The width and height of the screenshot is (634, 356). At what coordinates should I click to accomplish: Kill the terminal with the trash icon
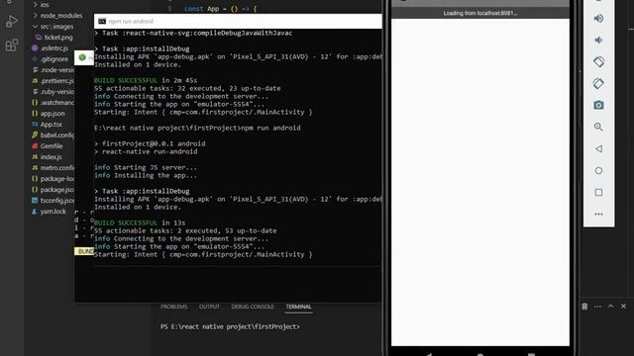tap(584, 307)
